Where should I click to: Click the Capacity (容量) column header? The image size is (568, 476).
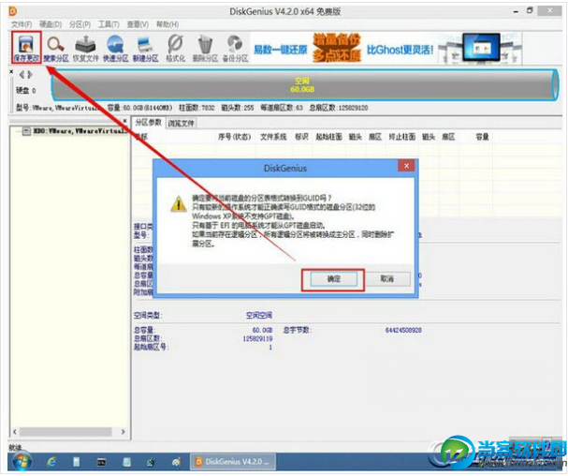coord(482,137)
